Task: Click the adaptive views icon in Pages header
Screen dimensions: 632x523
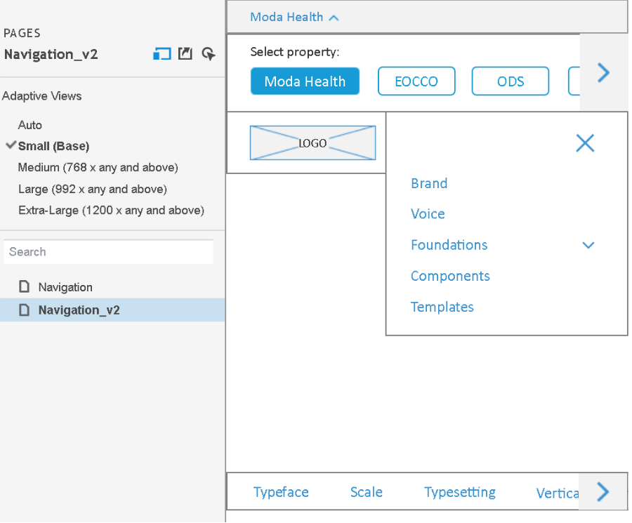Action: click(162, 54)
